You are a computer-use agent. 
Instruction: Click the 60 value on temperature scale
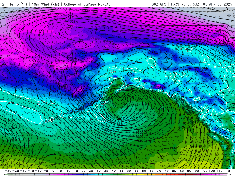point(144,171)
